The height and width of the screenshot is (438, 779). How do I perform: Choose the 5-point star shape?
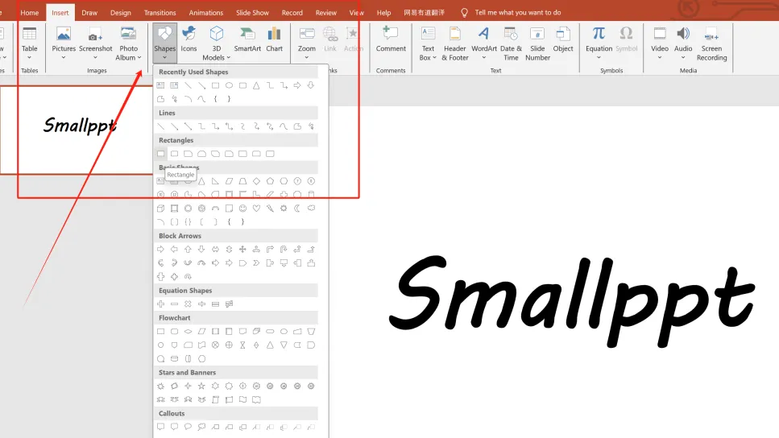(x=201, y=386)
